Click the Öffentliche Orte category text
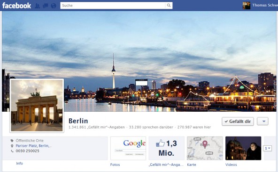The image size is (278, 172). tap(30, 141)
